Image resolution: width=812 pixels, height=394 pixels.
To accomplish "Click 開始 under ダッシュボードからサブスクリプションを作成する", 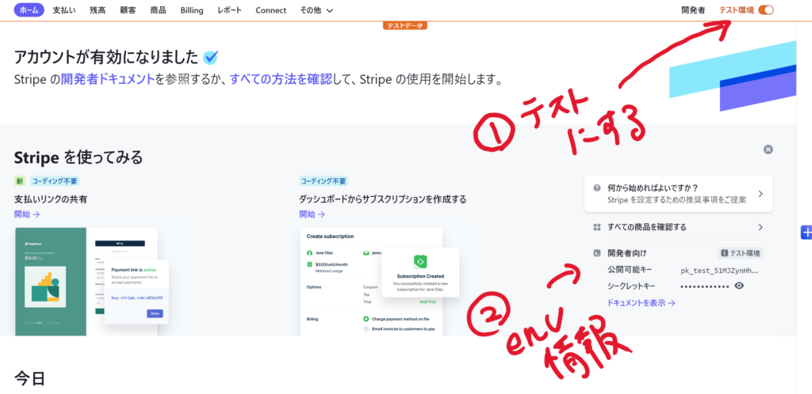I will point(312,214).
